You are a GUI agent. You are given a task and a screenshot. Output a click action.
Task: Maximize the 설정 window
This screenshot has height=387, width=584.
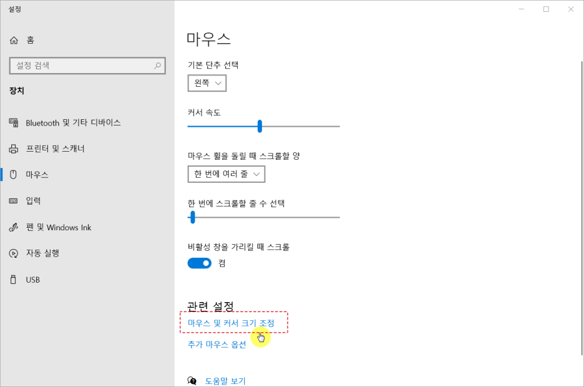[546, 9]
